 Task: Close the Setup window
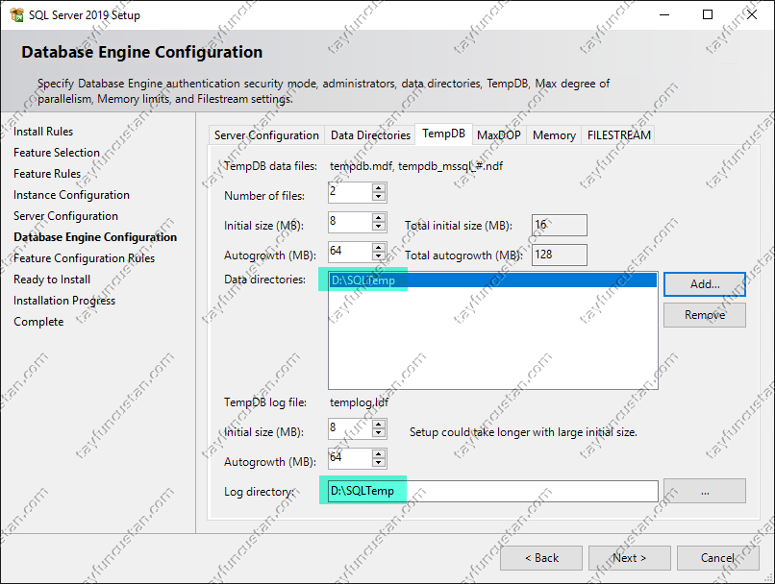tap(752, 14)
